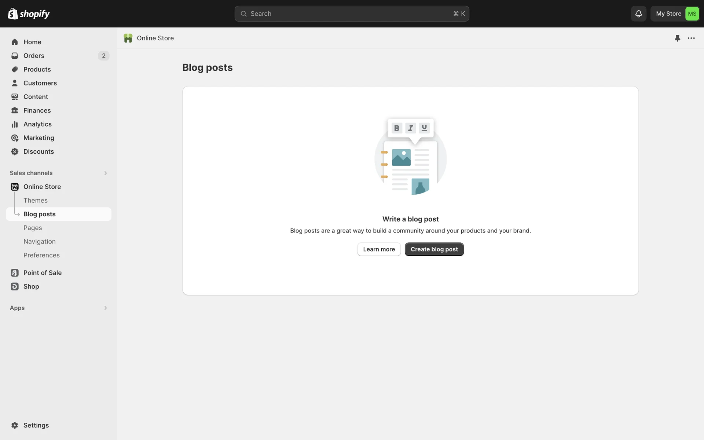The height and width of the screenshot is (440, 704).
Task: Click the Shopify logo in top bar
Action: (x=29, y=14)
